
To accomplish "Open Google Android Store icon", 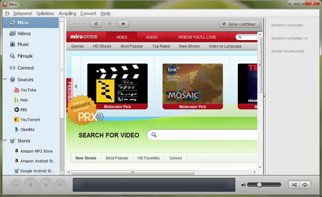I will (17, 171).
